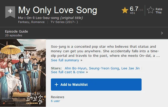Open the Episode Guide row

[84, 33]
